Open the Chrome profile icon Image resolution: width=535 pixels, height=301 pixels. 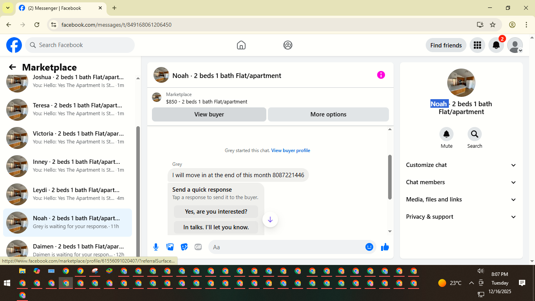click(x=512, y=25)
